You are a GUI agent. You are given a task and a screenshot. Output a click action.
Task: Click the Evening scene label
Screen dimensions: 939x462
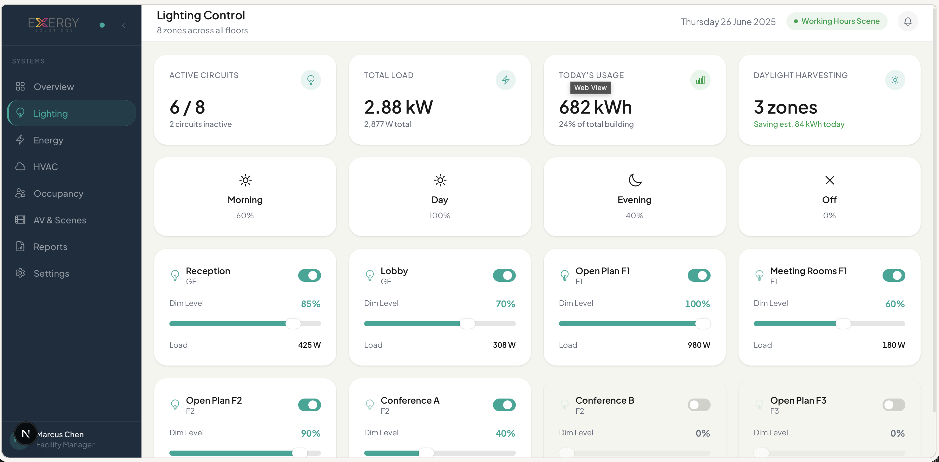pyautogui.click(x=634, y=200)
